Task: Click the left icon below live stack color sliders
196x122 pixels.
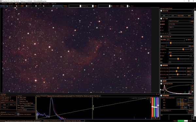Action: (153, 118)
